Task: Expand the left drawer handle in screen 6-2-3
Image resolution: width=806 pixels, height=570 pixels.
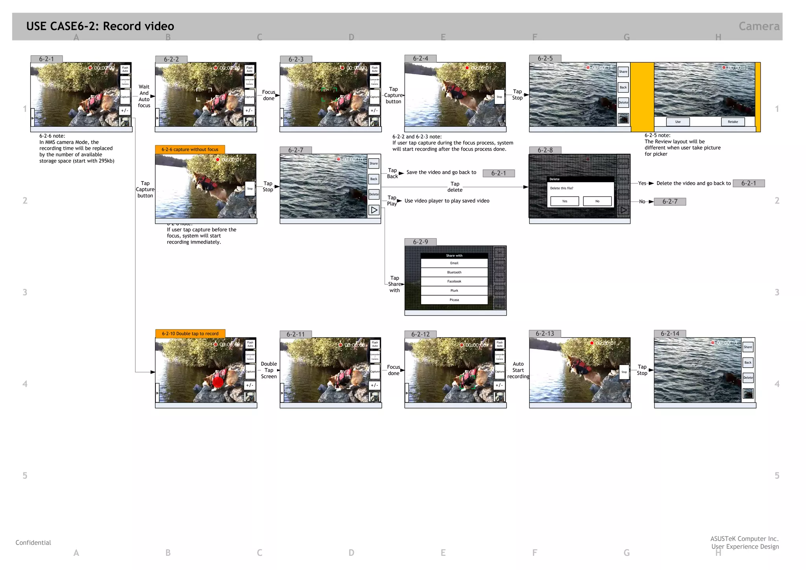Action: pos(282,118)
